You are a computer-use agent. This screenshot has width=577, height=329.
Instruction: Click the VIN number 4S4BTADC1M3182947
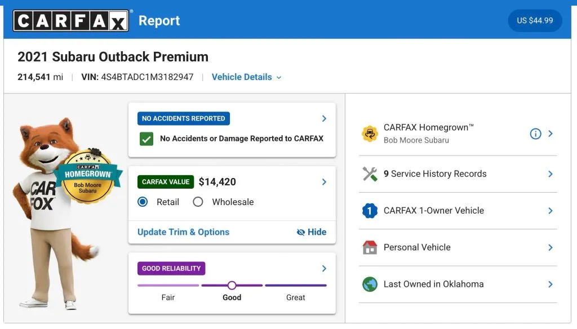point(147,77)
